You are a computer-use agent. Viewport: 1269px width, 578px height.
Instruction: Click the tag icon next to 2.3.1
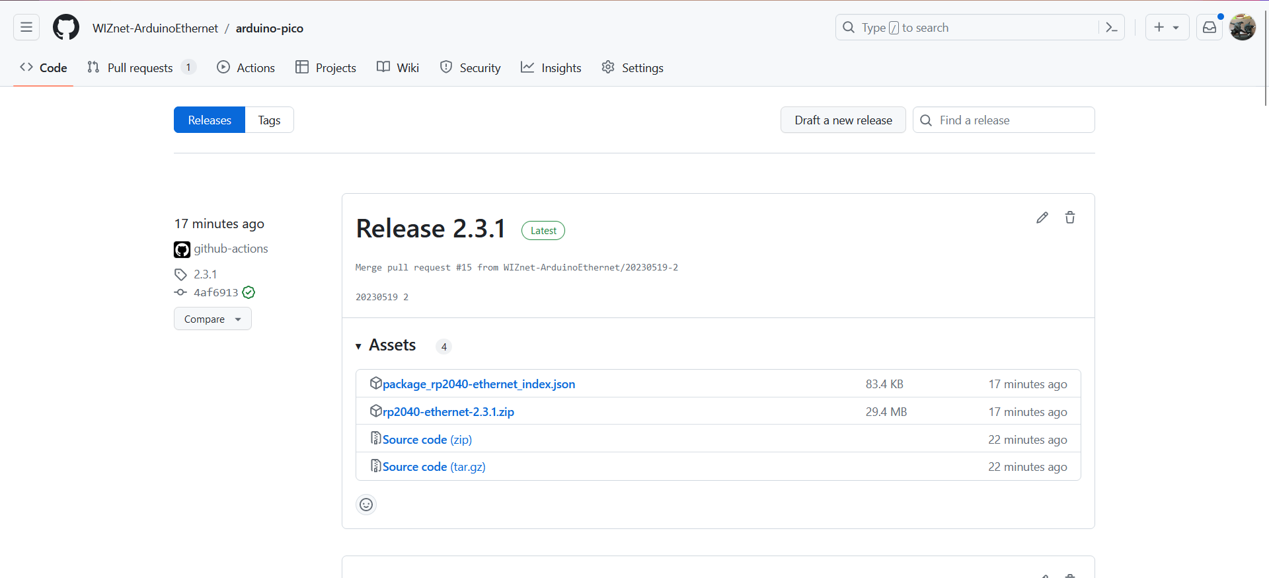(180, 274)
